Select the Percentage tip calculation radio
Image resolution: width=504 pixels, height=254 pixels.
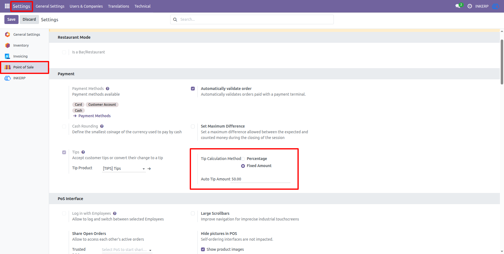(x=243, y=159)
